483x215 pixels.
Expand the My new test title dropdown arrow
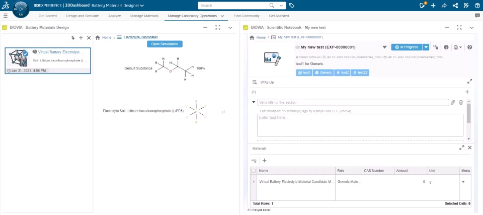pyautogui.click(x=384, y=47)
